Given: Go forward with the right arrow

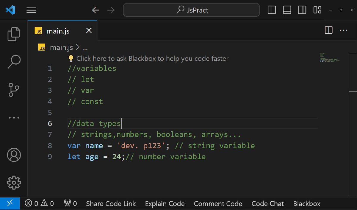Looking at the screenshot, I should click(x=111, y=10).
